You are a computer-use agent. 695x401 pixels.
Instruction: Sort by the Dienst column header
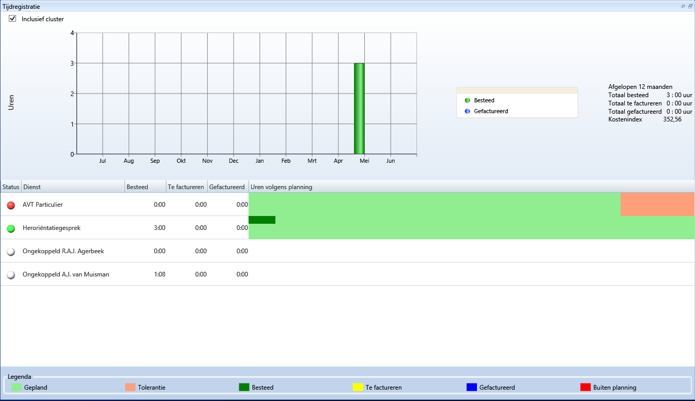(73, 187)
